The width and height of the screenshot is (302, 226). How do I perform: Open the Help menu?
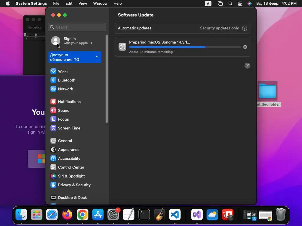click(x=117, y=4)
